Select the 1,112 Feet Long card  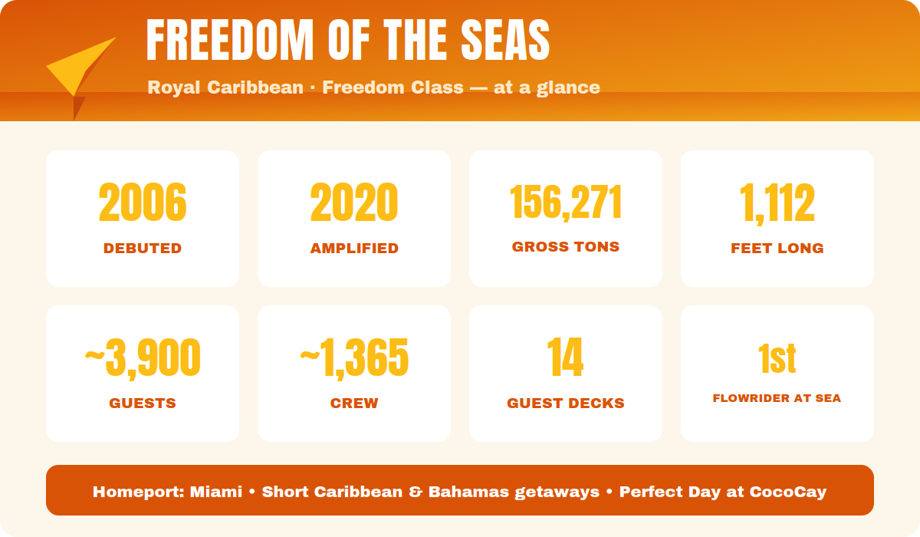pyautogui.click(x=777, y=219)
